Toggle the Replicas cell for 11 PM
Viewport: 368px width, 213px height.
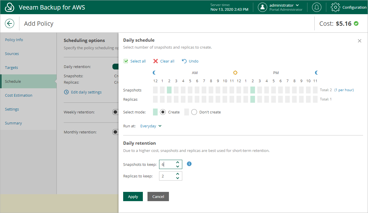pos(315,99)
